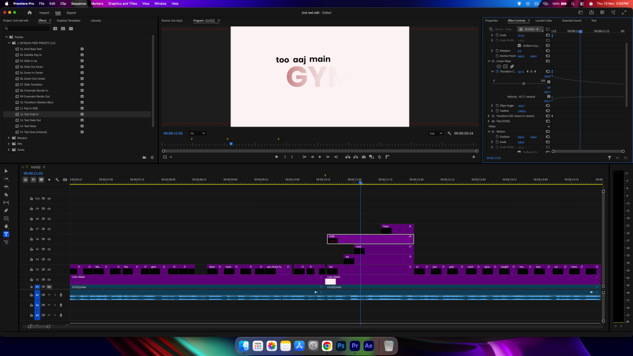Toggle V6 track output eye icon
The height and width of the screenshot is (356, 633).
click(49, 239)
